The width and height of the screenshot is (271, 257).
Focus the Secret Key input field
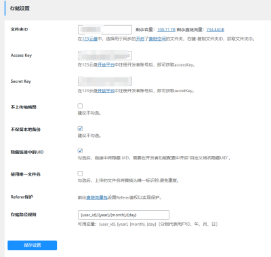[105, 81]
